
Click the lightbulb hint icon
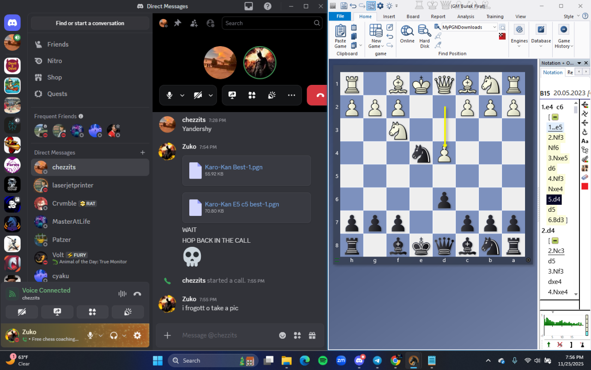pyautogui.click(x=389, y=6)
